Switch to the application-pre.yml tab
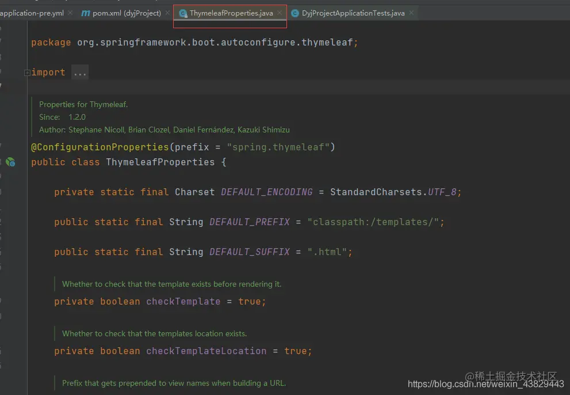The height and width of the screenshot is (395, 570). (32, 13)
